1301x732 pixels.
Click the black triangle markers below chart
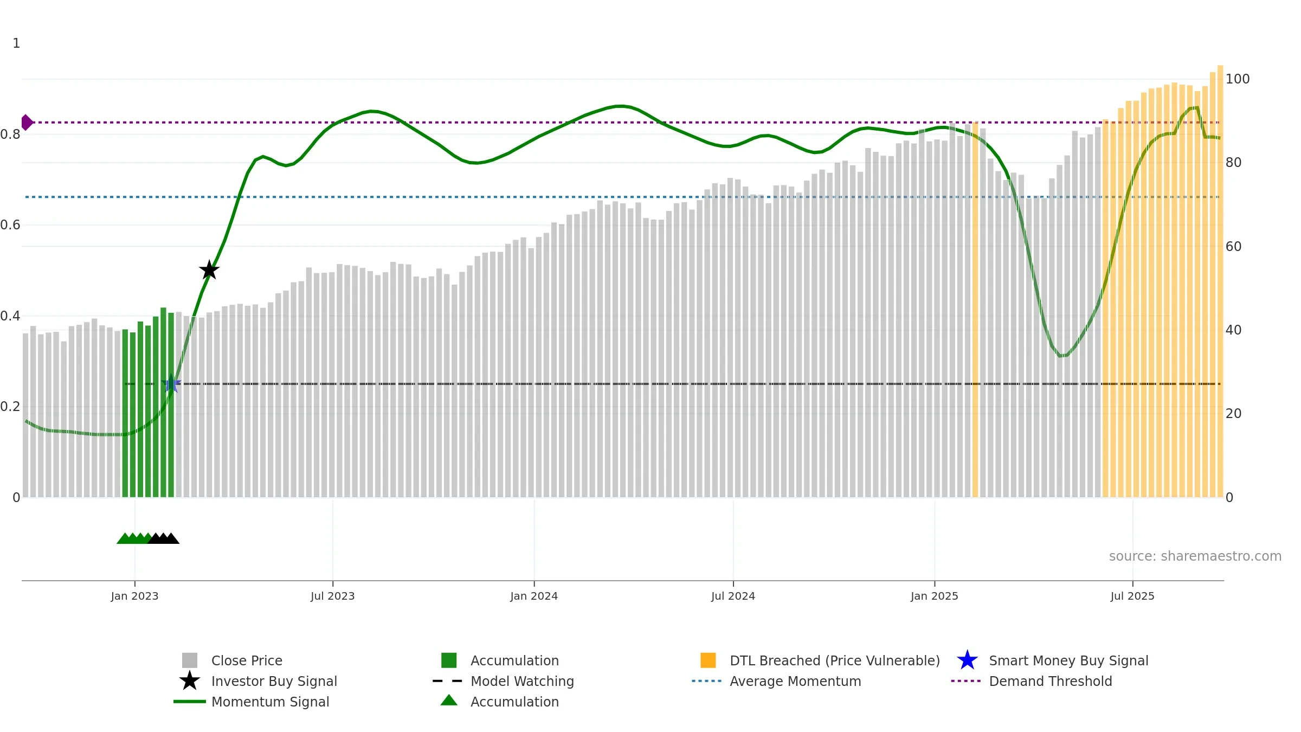[x=163, y=538]
